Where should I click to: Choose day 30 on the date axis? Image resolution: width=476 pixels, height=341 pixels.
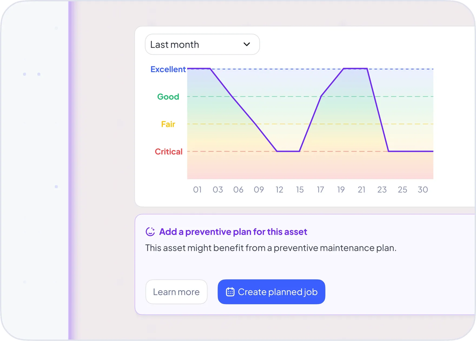(423, 190)
